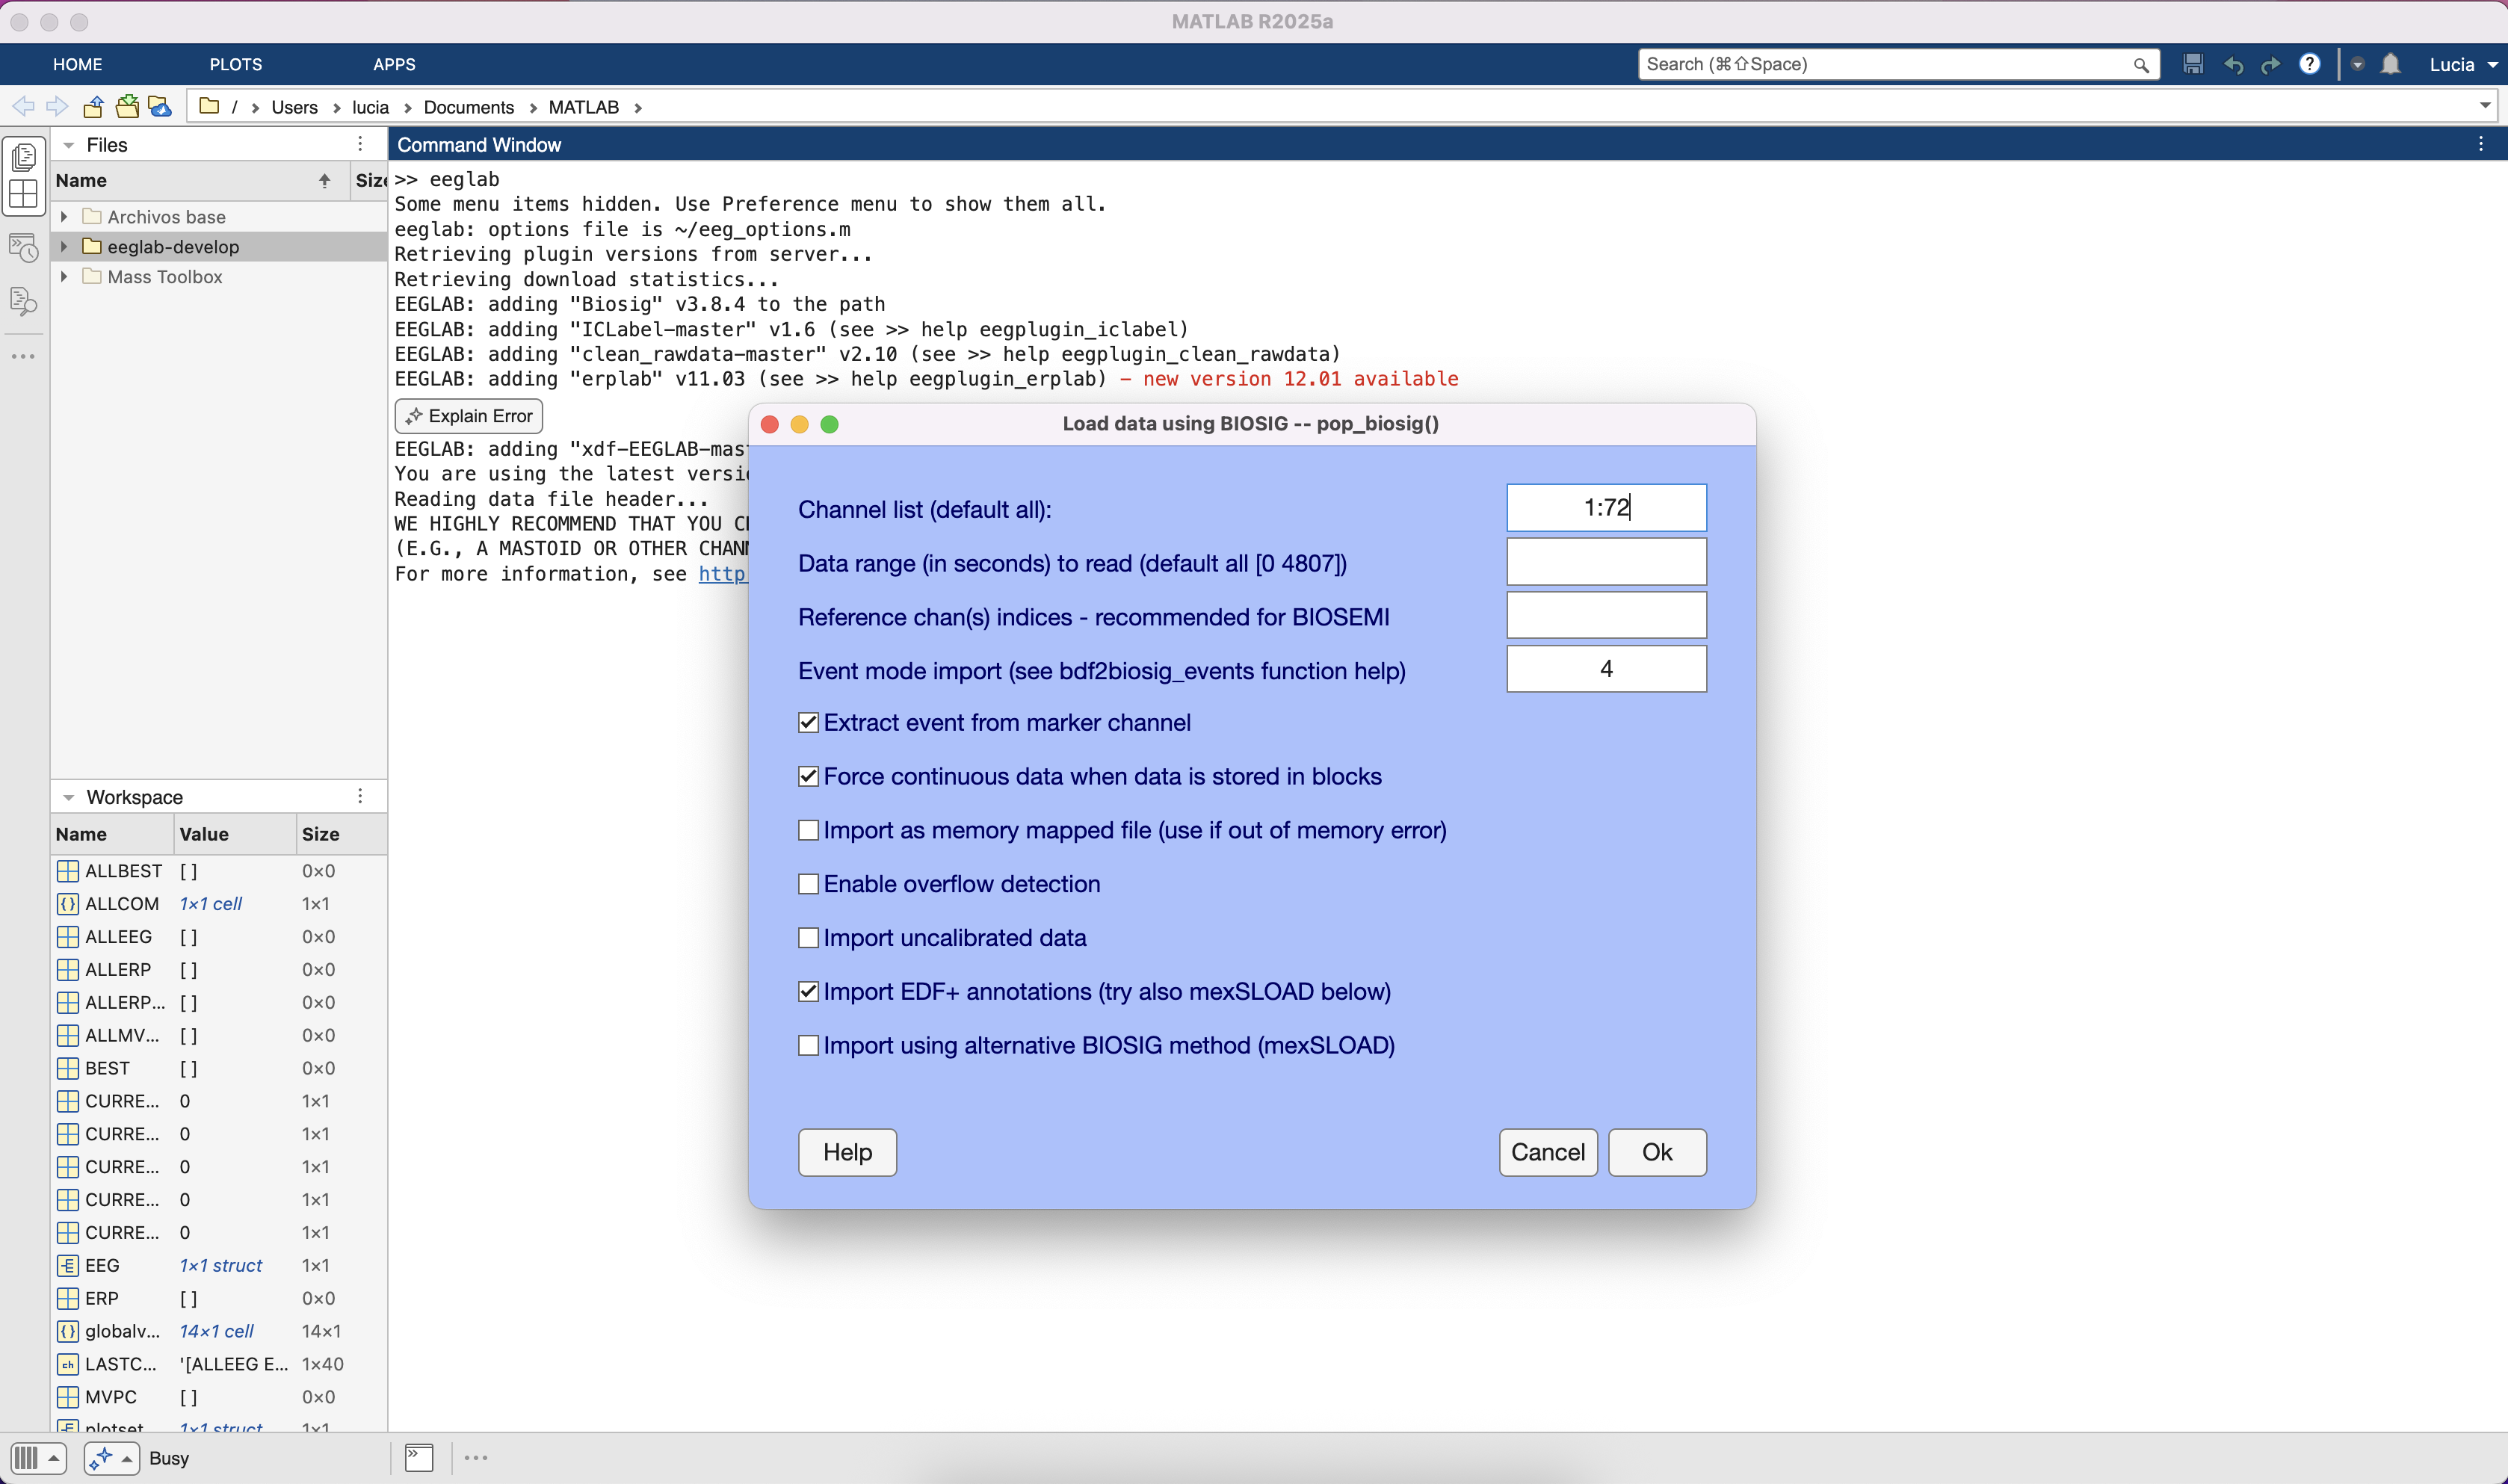The width and height of the screenshot is (2508, 1484).
Task: Expand the eeglab-develop folder
Action: (x=64, y=247)
